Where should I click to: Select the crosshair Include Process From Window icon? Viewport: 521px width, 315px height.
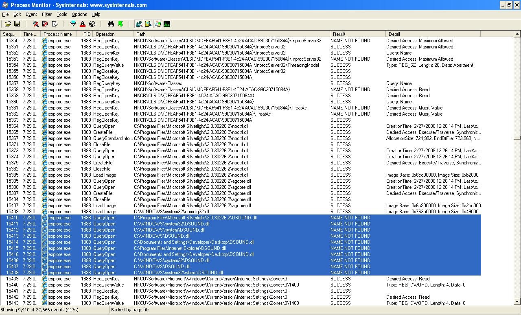pyautogui.click(x=92, y=24)
